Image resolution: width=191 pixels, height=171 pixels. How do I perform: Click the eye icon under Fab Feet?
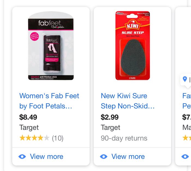coord(22,157)
